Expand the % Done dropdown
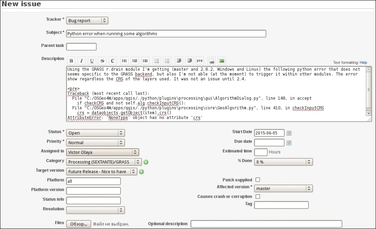This screenshot has width=376, height=229. (284, 162)
